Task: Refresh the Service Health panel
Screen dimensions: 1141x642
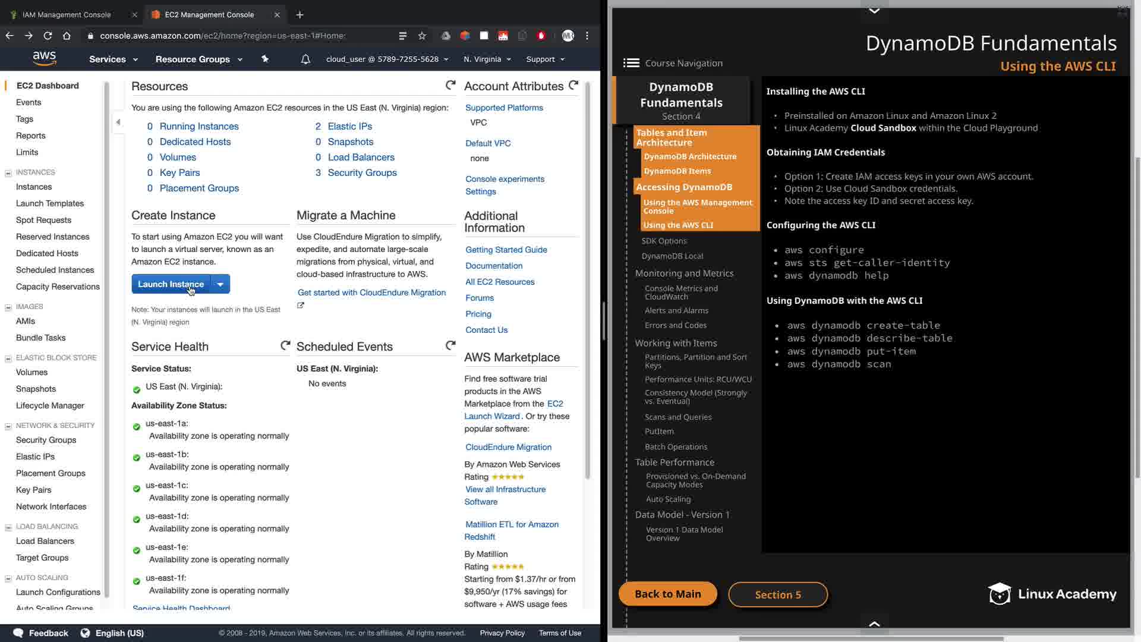Action: coord(285,345)
